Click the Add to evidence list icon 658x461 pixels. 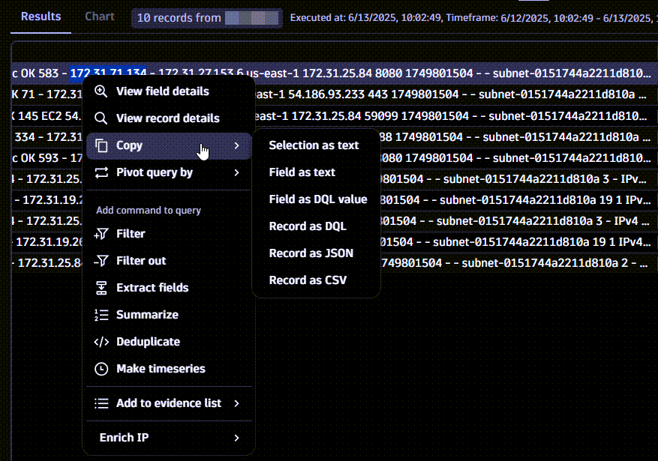click(101, 403)
